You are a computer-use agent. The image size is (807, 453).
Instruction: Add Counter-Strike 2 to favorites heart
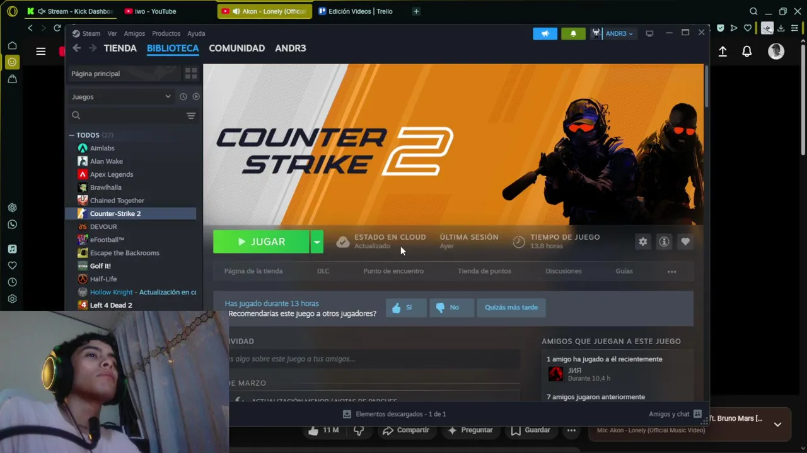click(685, 242)
